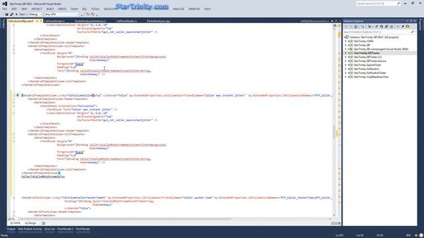Click the Start button label
Image resolution: width=424 pixels, height=238 pixels.
(22, 15)
